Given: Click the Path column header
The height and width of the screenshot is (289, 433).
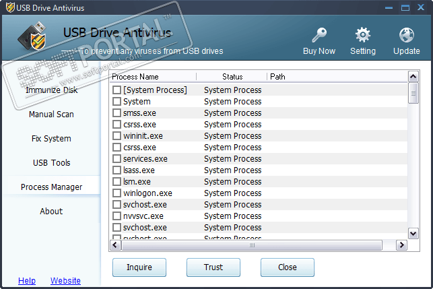Looking at the screenshot, I should click(x=337, y=77).
